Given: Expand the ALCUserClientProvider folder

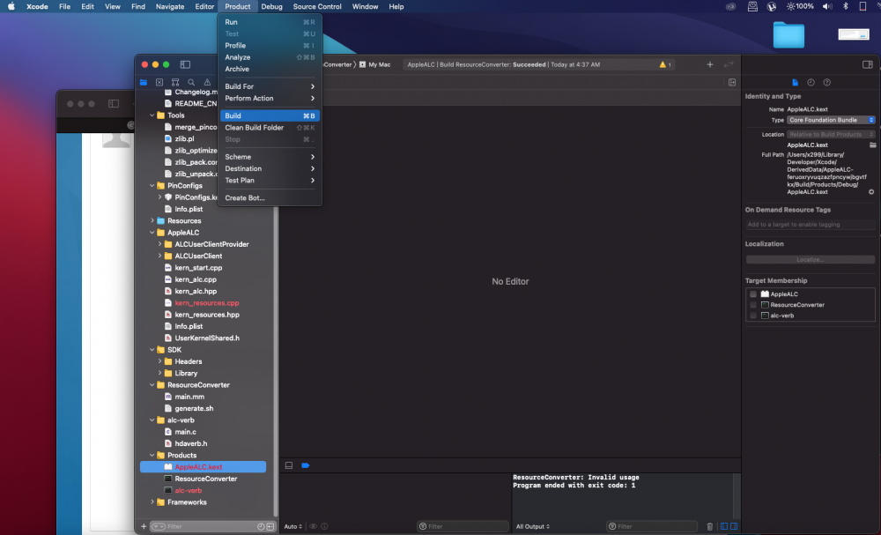Looking at the screenshot, I should 159,244.
